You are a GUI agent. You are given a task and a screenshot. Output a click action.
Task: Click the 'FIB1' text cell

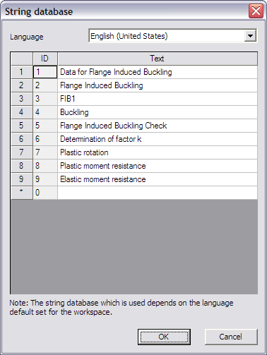tap(158, 99)
